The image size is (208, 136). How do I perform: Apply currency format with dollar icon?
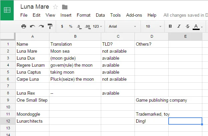pos(62,26)
